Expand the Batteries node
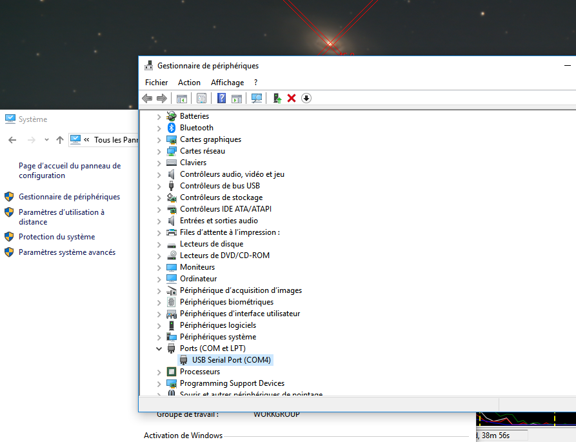This screenshot has height=442, width=576. coord(159,117)
